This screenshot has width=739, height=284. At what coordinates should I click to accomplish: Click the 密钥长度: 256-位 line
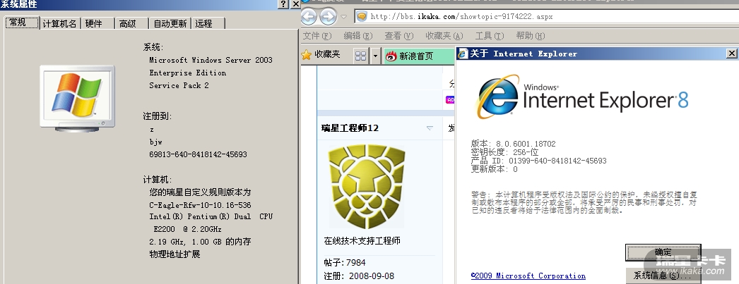click(504, 152)
